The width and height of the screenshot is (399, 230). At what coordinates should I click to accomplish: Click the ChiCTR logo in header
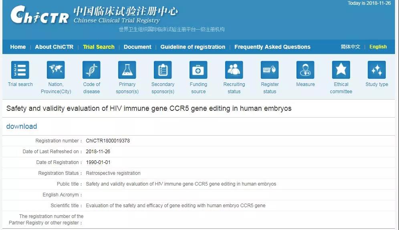40,15
